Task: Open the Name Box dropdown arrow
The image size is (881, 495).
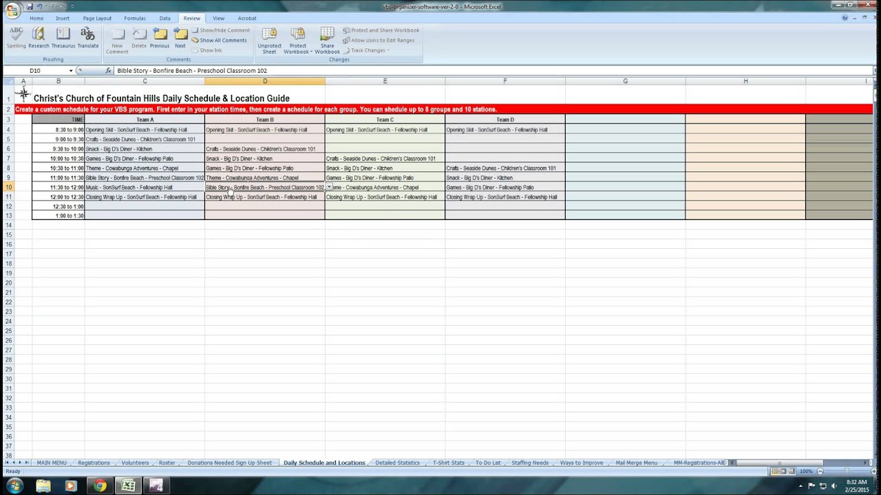Action: (x=70, y=71)
